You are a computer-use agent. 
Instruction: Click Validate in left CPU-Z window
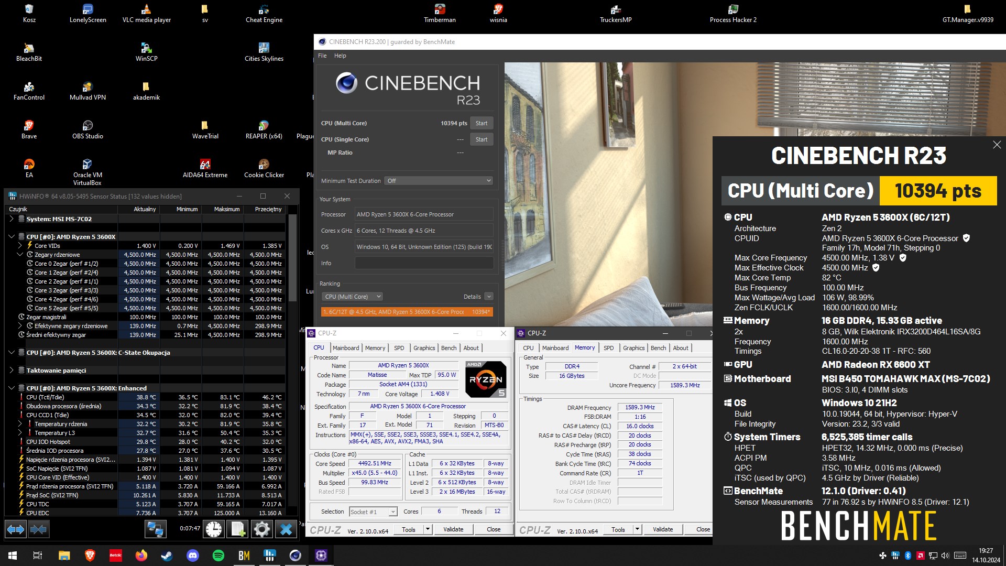[x=453, y=529]
